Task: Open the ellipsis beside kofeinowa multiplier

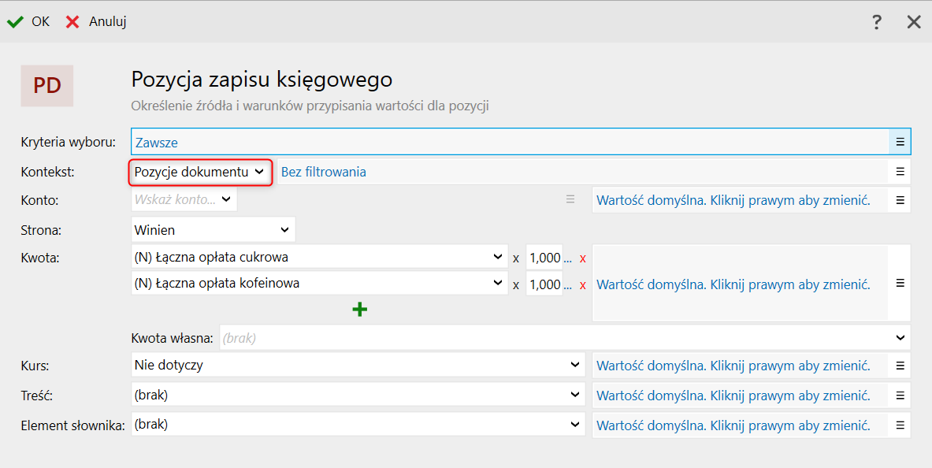Action: 568,285
